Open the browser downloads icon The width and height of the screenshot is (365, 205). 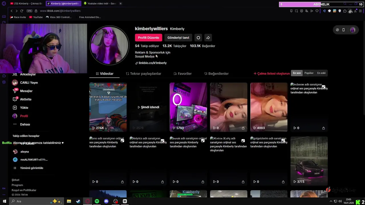(x=355, y=11)
